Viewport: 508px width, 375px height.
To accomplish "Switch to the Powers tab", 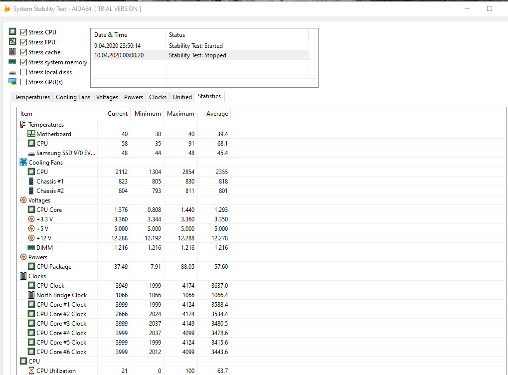I will click(134, 97).
